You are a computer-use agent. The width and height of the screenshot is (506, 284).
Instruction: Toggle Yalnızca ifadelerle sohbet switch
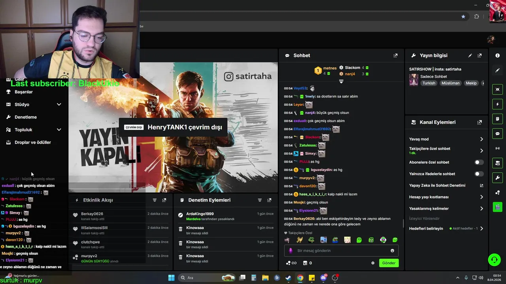point(479,174)
